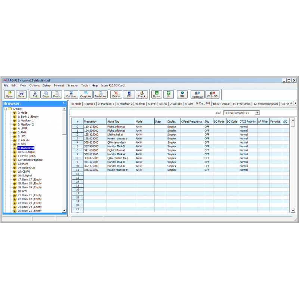The image size is (299, 299).
Task: Click the Read SD toolbar icon
Action: point(197,95)
